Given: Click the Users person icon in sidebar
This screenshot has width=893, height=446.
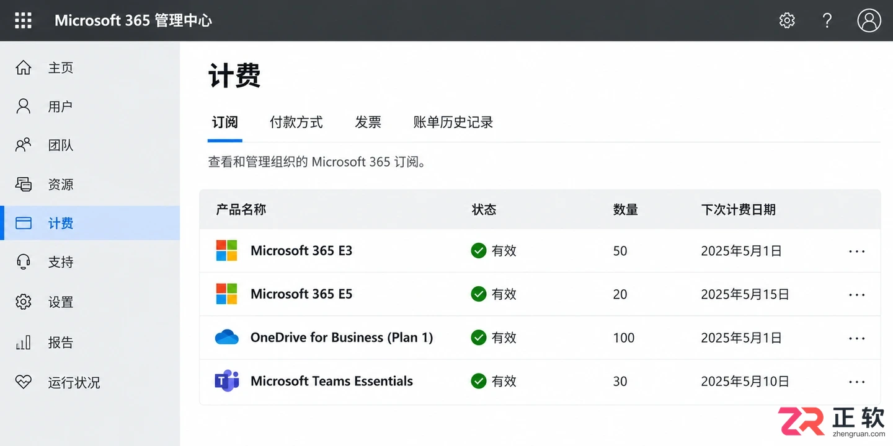Looking at the screenshot, I should point(24,107).
